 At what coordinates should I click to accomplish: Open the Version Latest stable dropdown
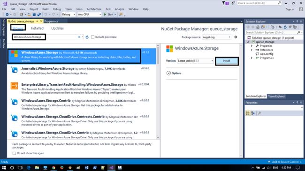(195, 61)
